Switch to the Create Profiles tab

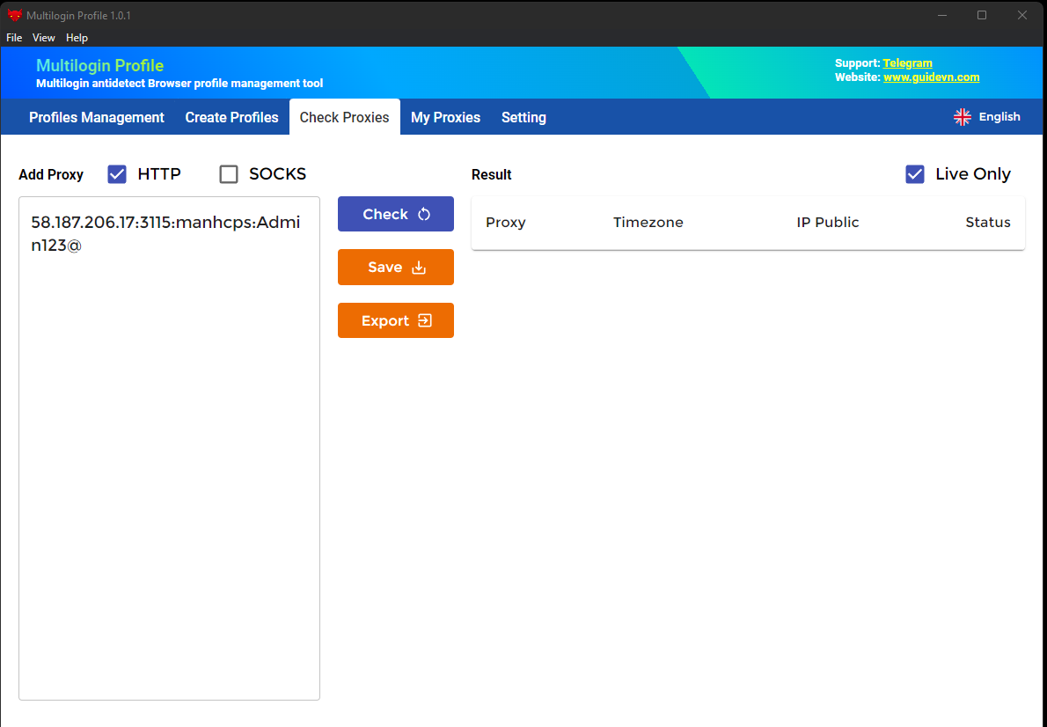231,117
